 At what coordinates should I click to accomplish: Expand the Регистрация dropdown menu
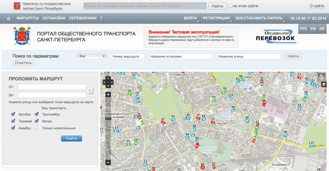click(217, 19)
